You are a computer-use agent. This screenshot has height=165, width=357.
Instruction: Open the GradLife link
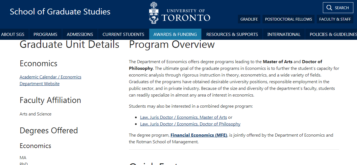click(249, 19)
